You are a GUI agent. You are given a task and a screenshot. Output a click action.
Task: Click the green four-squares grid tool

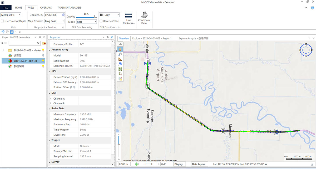120,69
